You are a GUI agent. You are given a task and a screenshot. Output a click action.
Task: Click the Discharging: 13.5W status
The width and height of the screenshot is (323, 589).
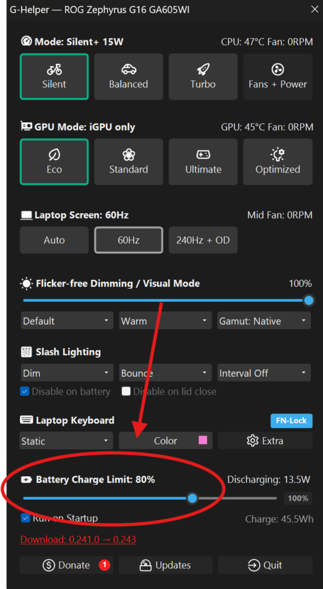pyautogui.click(x=269, y=480)
